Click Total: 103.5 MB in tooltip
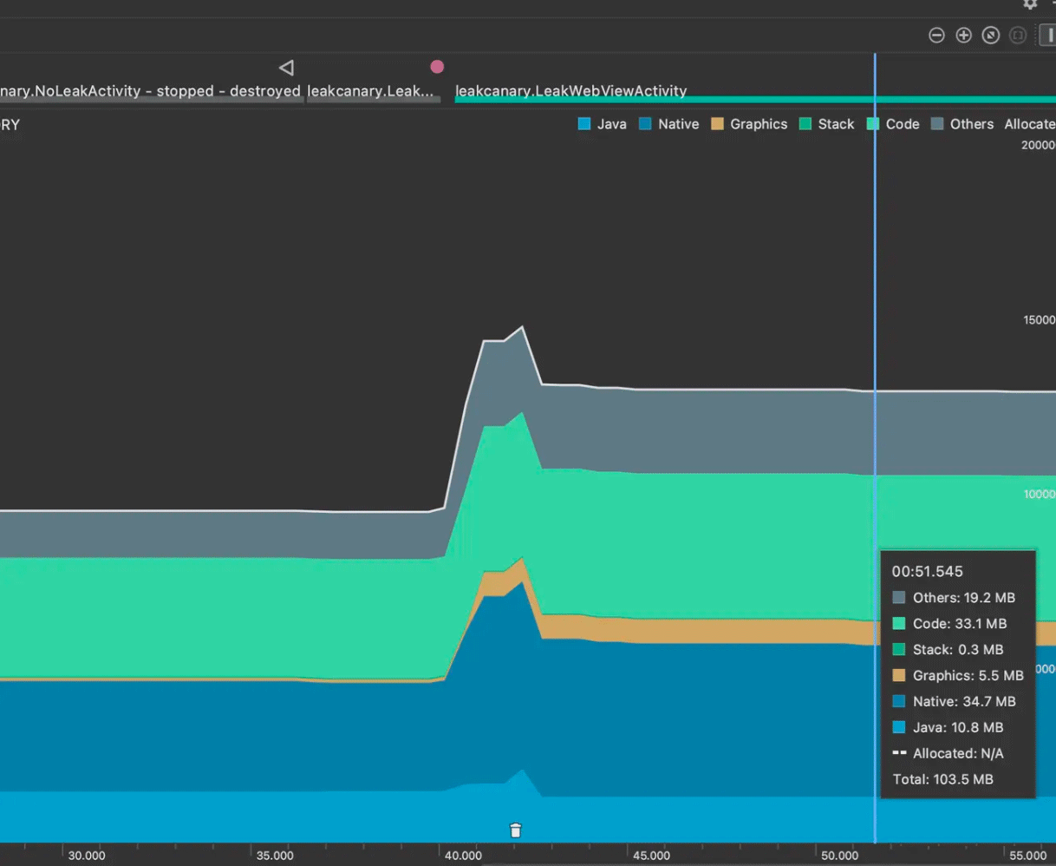The image size is (1056, 866). [x=943, y=779]
